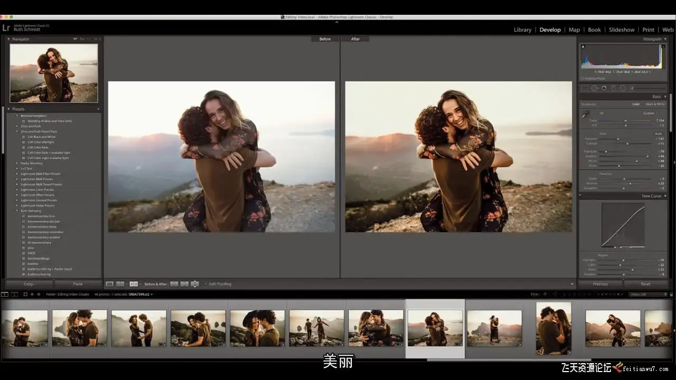Switch to the Develop module

(x=550, y=30)
